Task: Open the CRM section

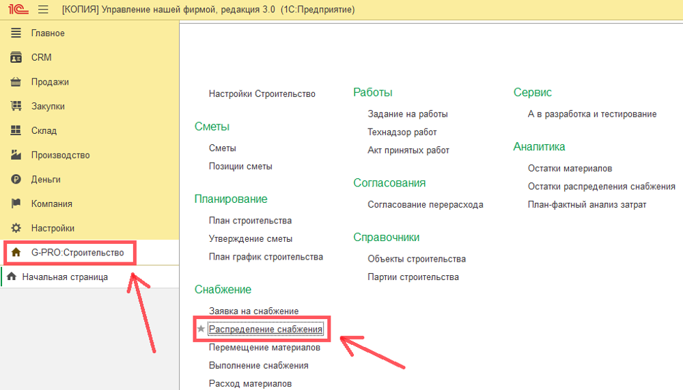Action: click(x=41, y=57)
